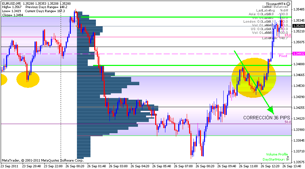Select the small yellow ellipse at 23 Sep 20:40

point(28,79)
